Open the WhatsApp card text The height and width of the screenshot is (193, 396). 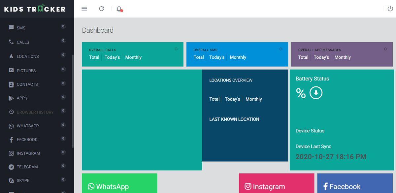coord(113,187)
